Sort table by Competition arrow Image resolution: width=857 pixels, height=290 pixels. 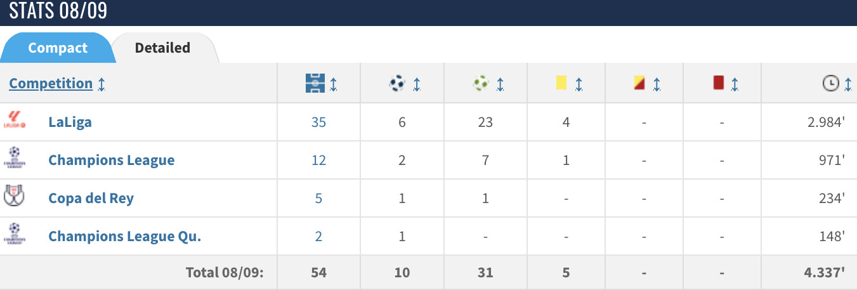[x=101, y=84]
